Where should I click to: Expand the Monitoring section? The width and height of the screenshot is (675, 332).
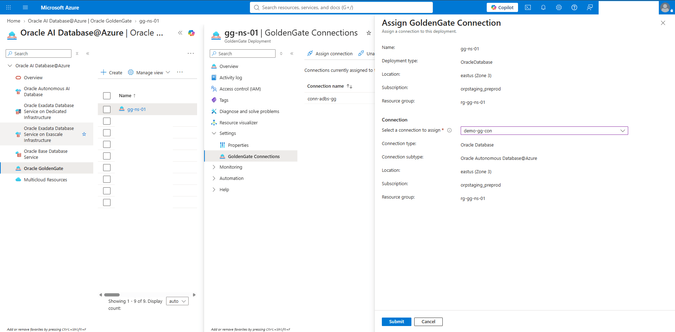pyautogui.click(x=214, y=167)
